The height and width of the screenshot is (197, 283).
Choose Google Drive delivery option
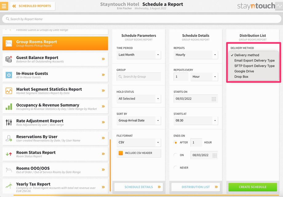[x=253, y=71]
